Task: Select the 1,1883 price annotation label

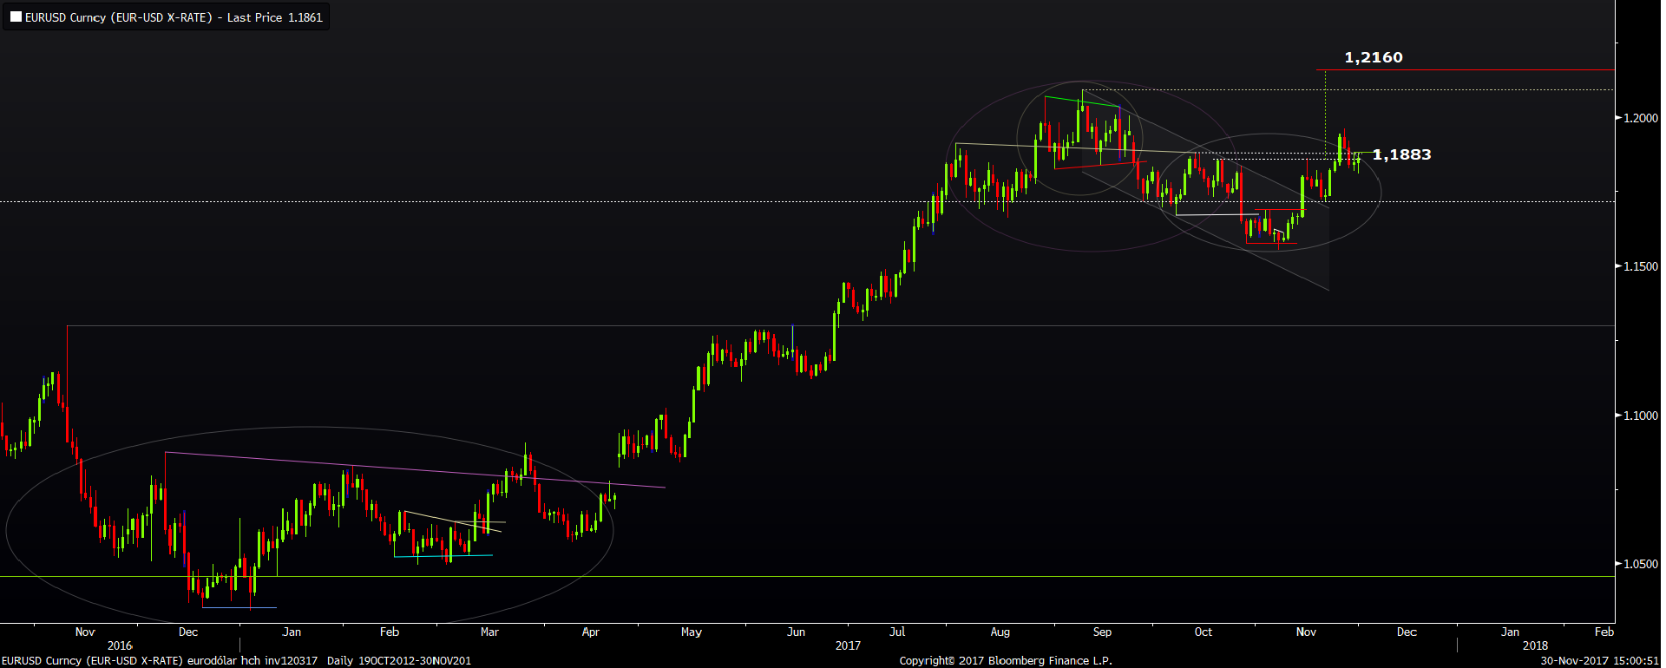Action: click(1401, 154)
